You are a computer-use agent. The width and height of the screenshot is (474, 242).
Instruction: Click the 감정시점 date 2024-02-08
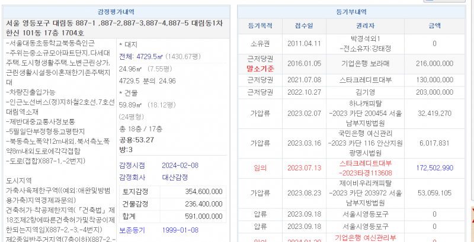[181, 166]
